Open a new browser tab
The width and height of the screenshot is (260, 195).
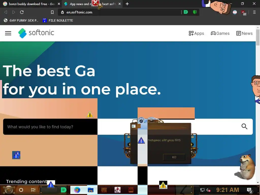(127, 4)
